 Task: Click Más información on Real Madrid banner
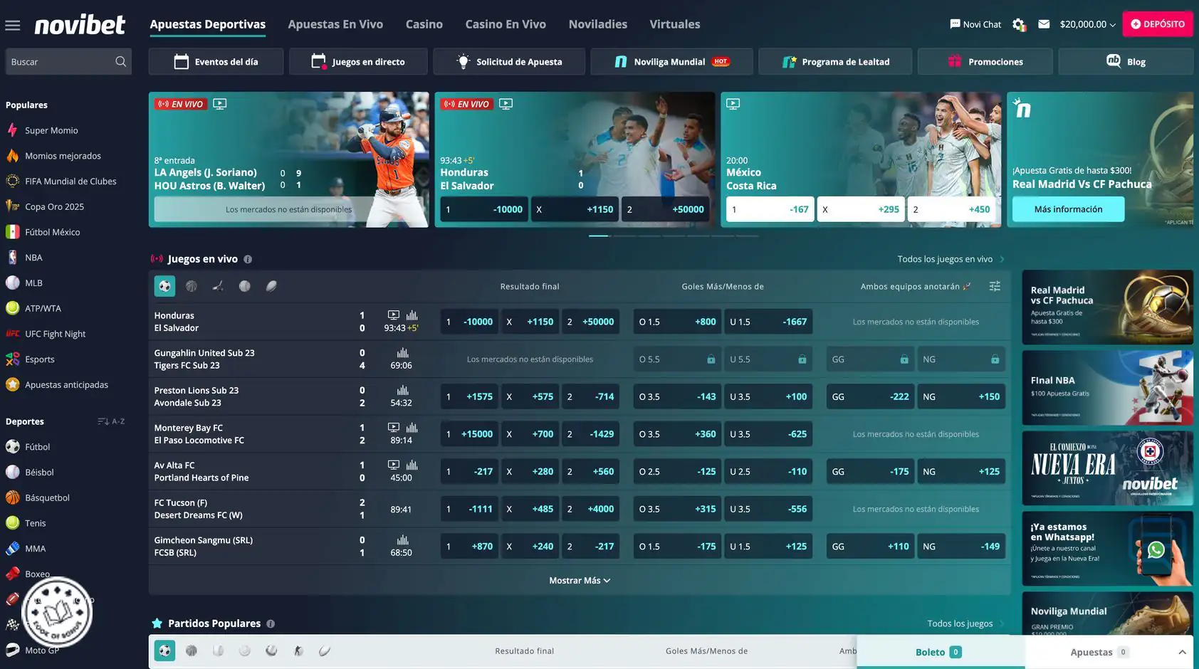click(1068, 209)
